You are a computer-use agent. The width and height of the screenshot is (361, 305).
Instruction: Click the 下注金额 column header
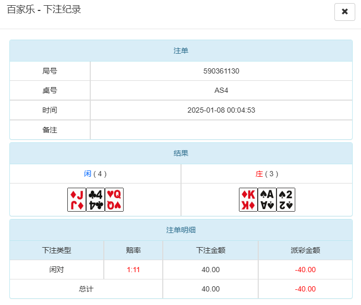click(x=210, y=250)
